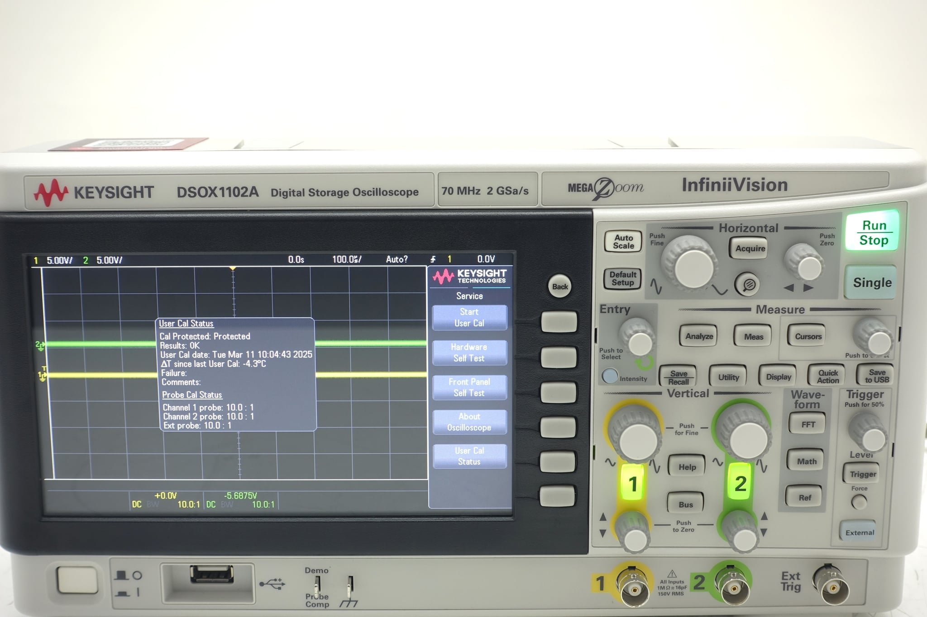The width and height of the screenshot is (927, 617).
Task: Activate the Cursors key
Action: click(808, 336)
